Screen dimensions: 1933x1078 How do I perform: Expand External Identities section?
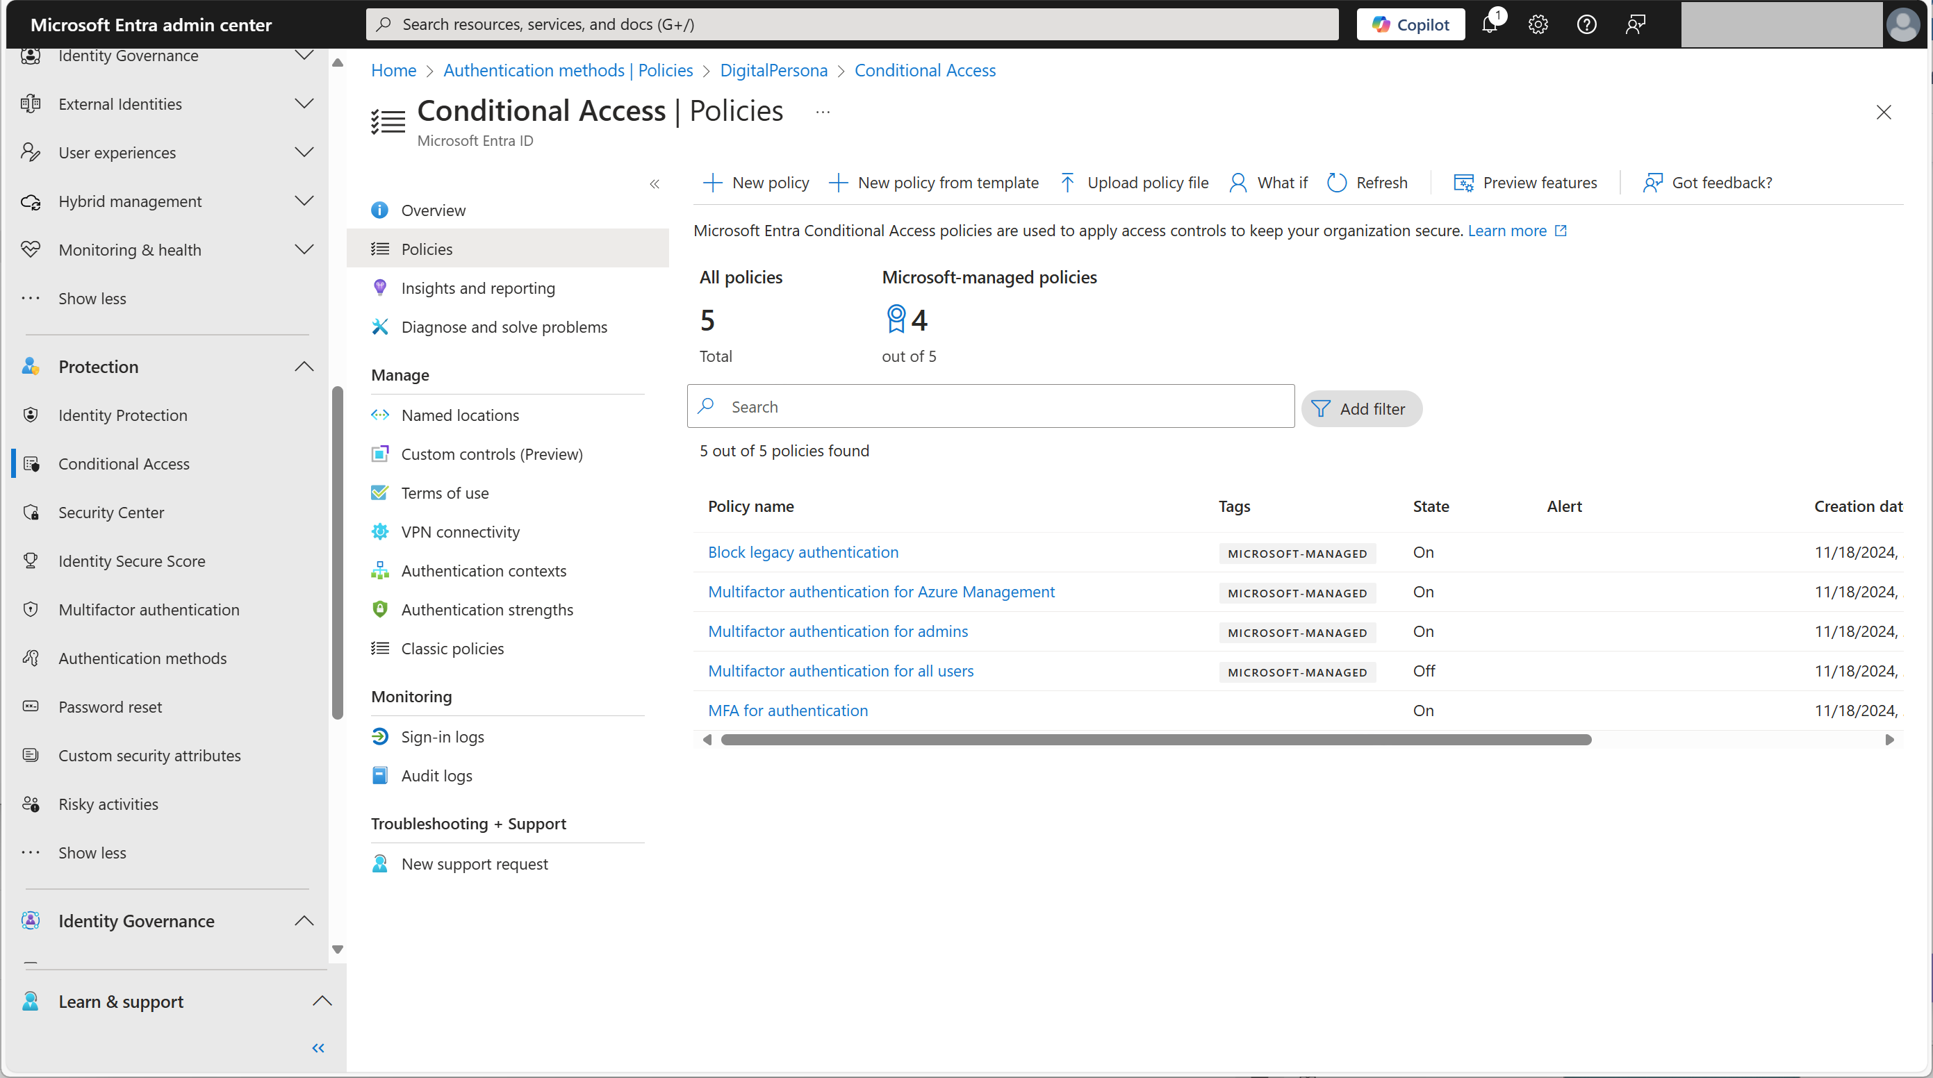(x=304, y=103)
